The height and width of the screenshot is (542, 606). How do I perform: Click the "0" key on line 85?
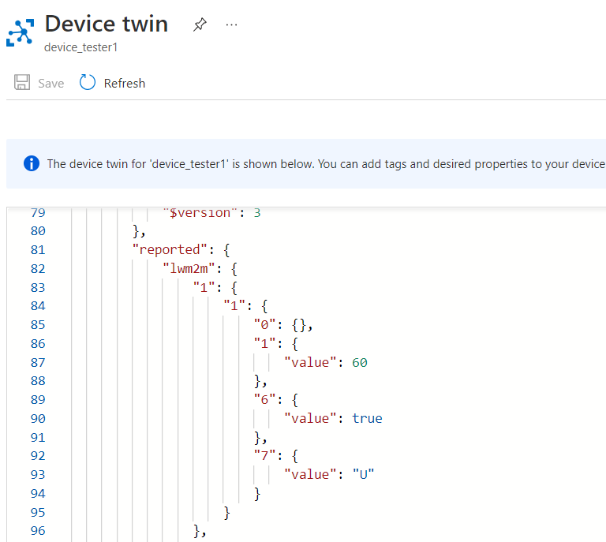[264, 325]
